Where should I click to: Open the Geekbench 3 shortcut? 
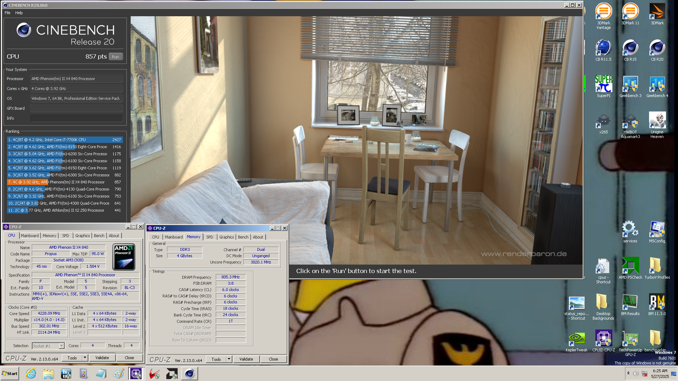click(630, 86)
